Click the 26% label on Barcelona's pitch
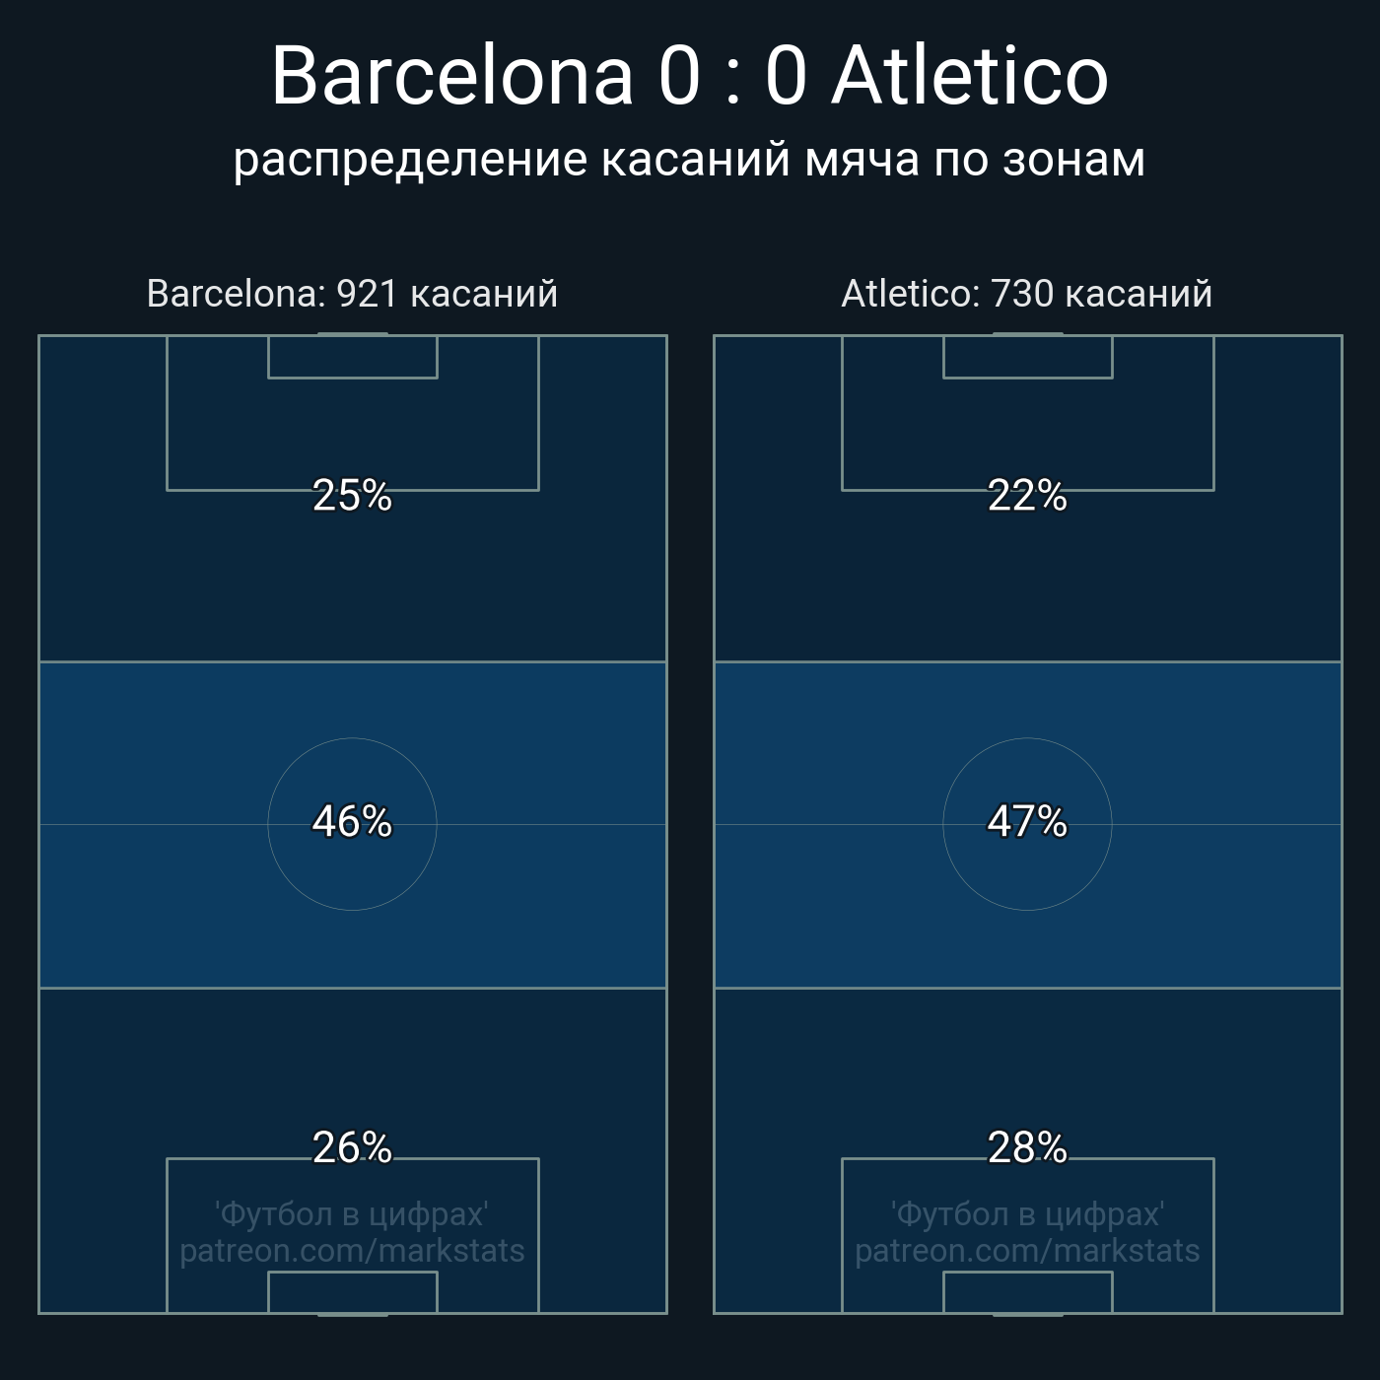 click(352, 1147)
